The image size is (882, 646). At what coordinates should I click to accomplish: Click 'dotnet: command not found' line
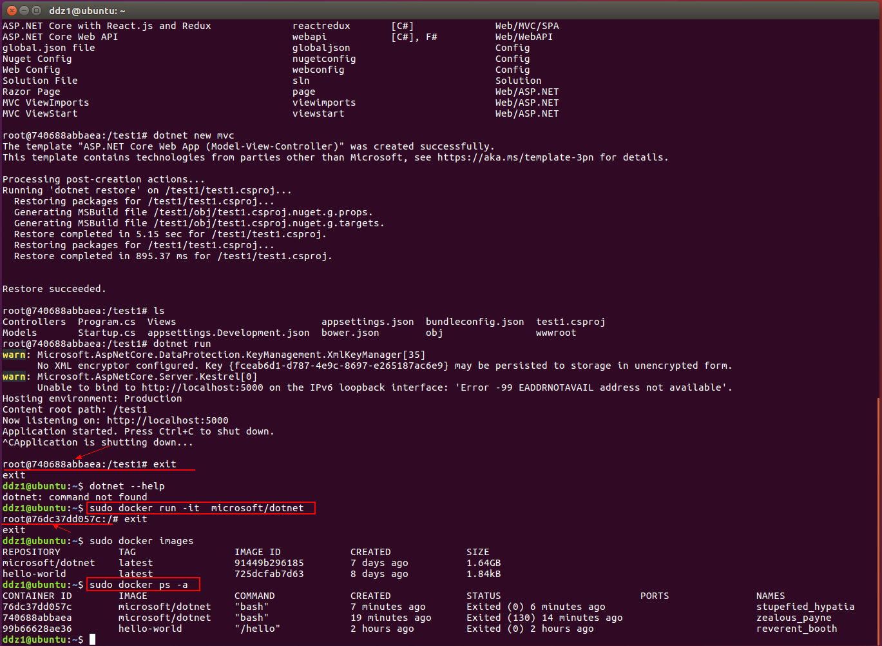coord(75,497)
